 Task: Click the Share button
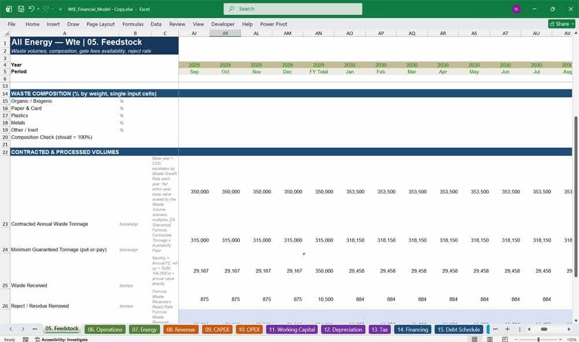[x=562, y=24]
